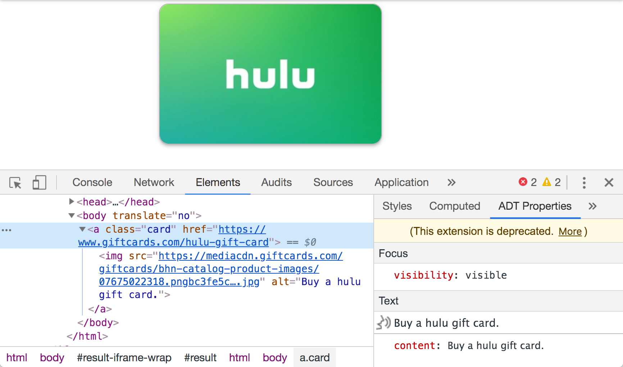This screenshot has width=623, height=367.
Task: Select the Computed sidebar tab
Action: pos(454,206)
